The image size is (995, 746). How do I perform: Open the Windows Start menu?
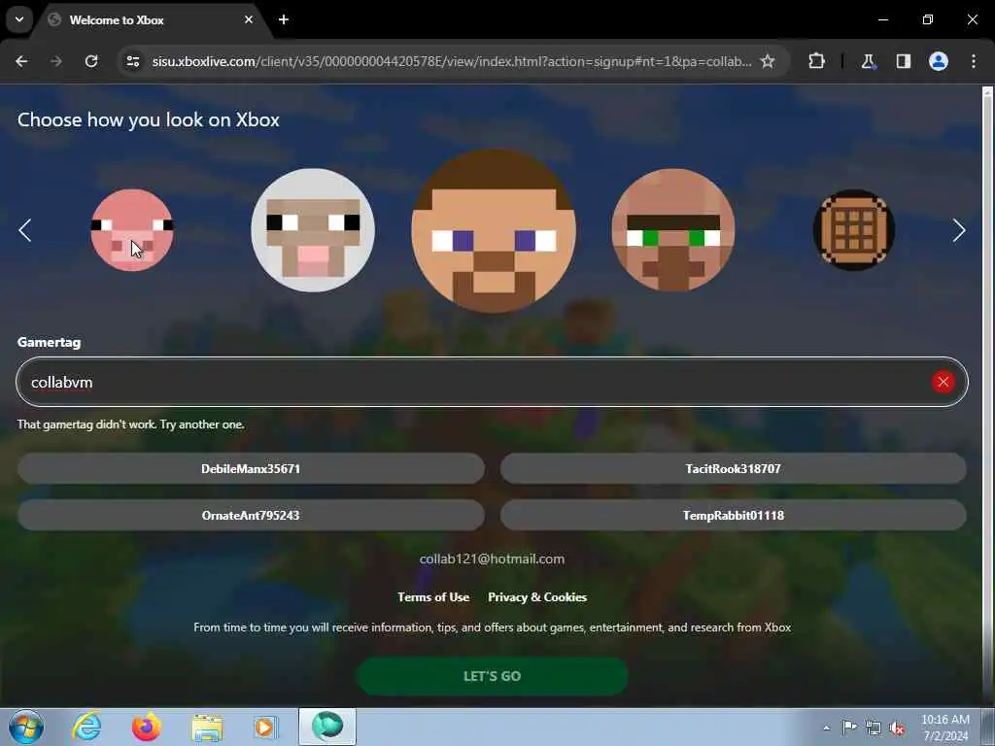[26, 727]
